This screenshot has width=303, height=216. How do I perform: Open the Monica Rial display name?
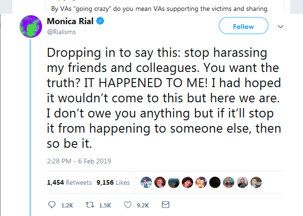point(71,21)
